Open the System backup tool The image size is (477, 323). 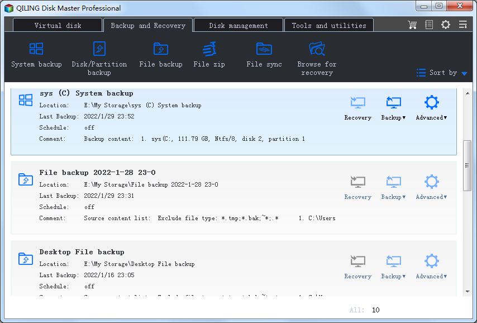pyautogui.click(x=36, y=55)
